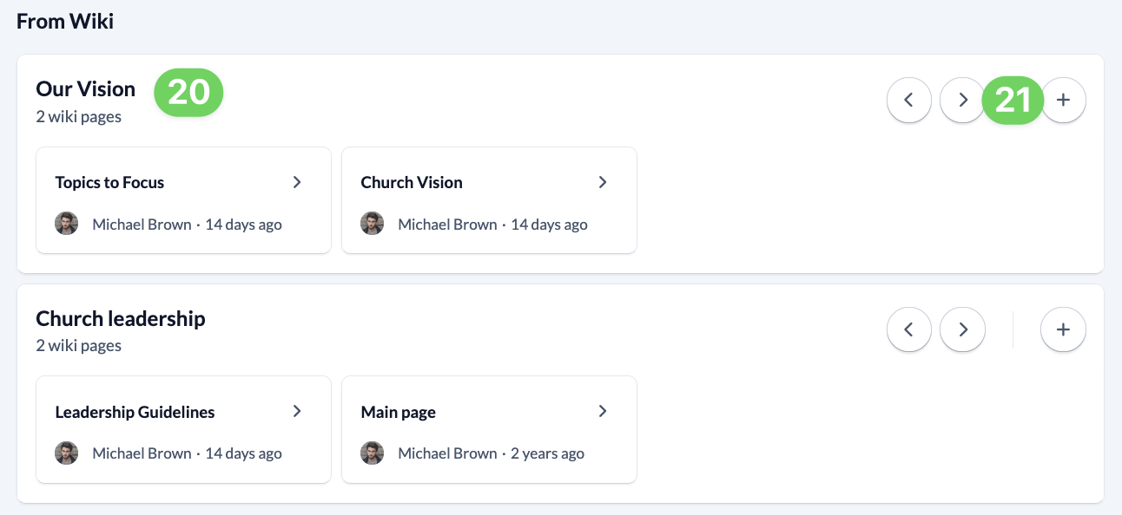Open the Topics to Focus wiki page
Viewport: 1122px width, 515px height.
109,182
